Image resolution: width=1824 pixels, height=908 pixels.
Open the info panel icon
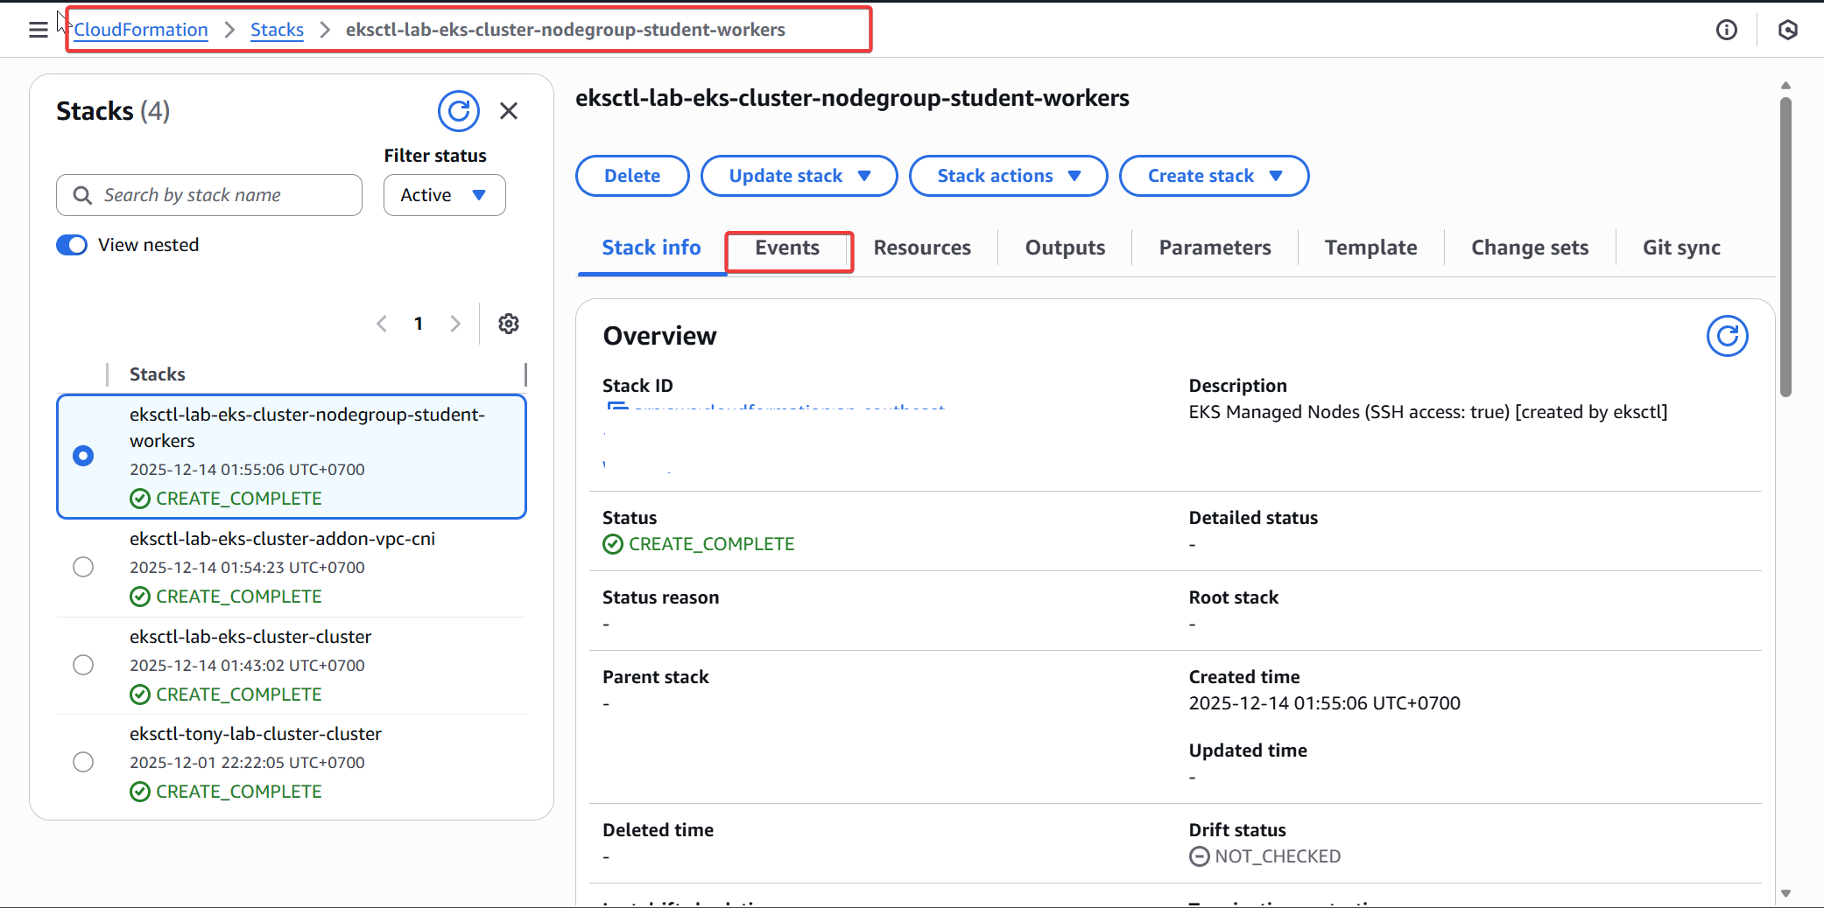(1726, 30)
